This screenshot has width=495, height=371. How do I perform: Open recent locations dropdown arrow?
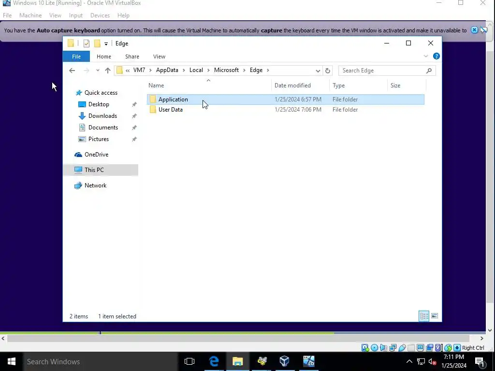pyautogui.click(x=98, y=71)
